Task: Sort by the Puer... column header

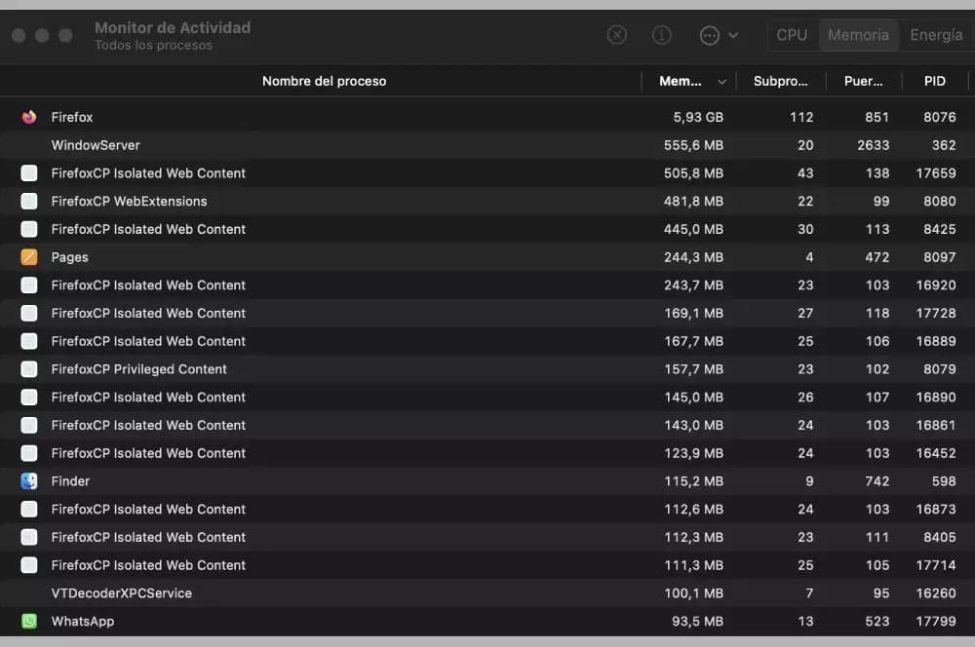Action: point(863,81)
